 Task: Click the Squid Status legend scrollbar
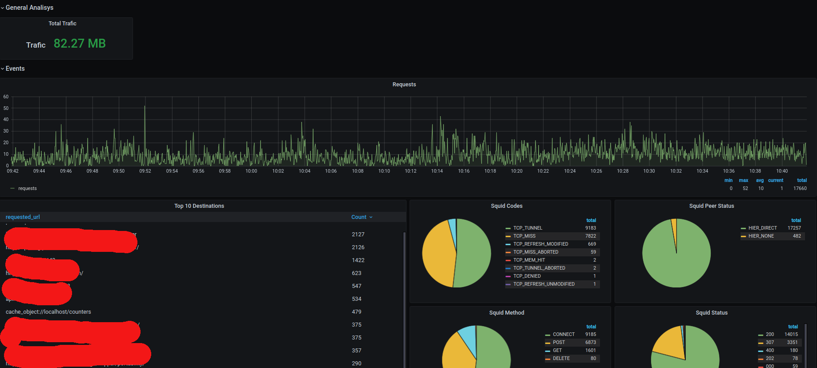[x=805, y=345]
